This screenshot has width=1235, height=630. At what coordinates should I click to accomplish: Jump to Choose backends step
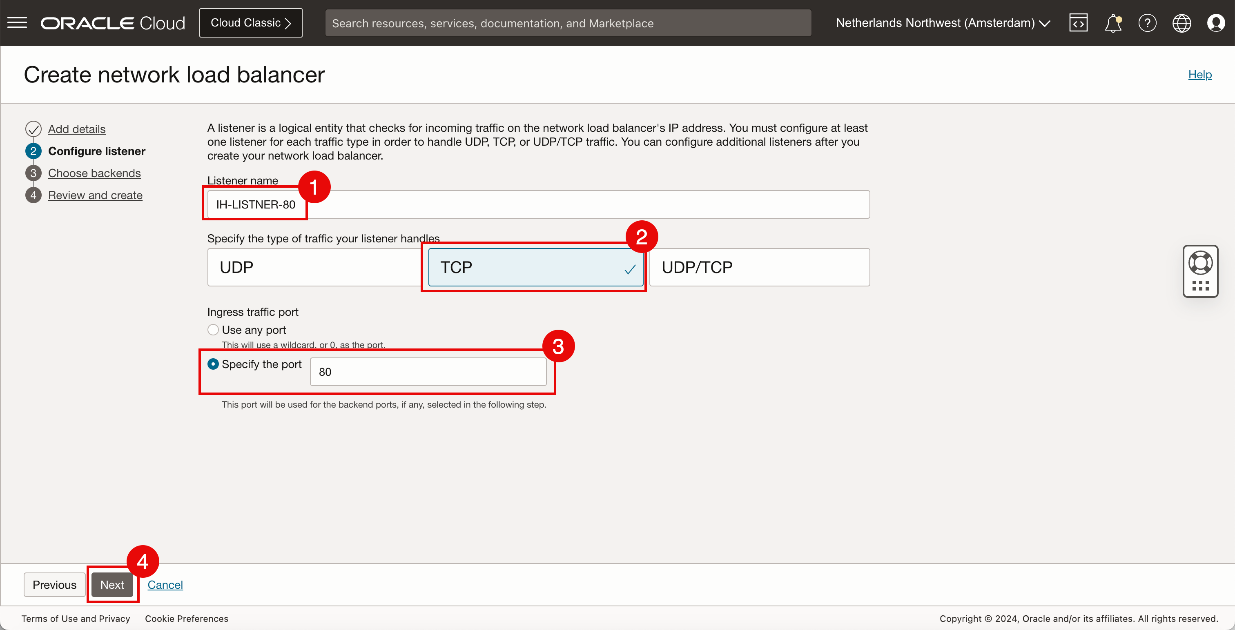click(94, 173)
